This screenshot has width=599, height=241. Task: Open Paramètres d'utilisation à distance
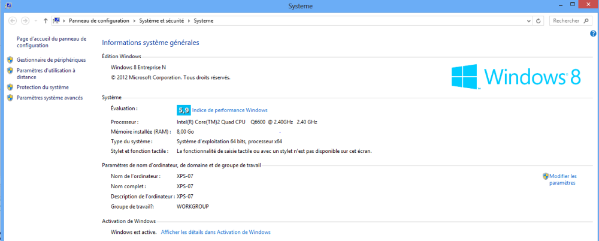[x=46, y=74]
